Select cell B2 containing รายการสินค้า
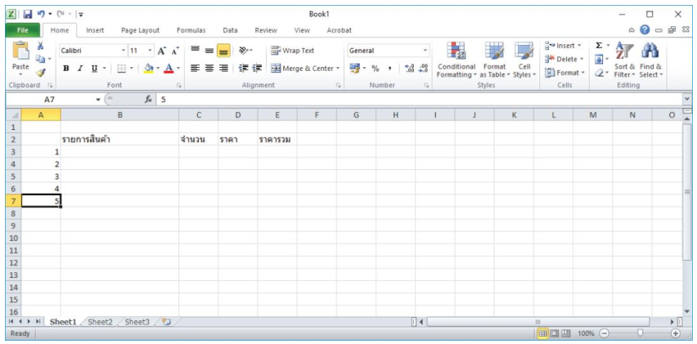This screenshot has width=697, height=344. 119,140
